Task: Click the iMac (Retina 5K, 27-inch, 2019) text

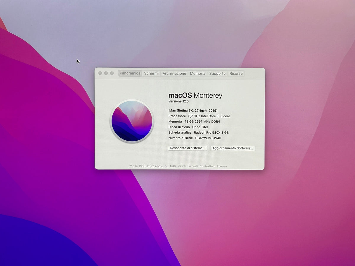Action: point(193,111)
